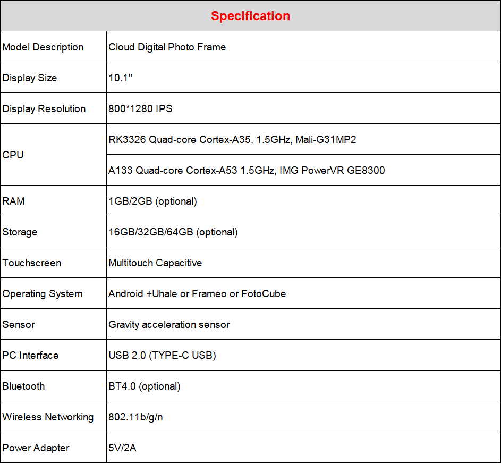Click the 10.1" display size value
The height and width of the screenshot is (463, 501).
click(121, 78)
